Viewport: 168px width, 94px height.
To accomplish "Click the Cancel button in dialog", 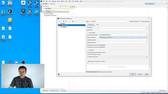I will click(140, 74).
